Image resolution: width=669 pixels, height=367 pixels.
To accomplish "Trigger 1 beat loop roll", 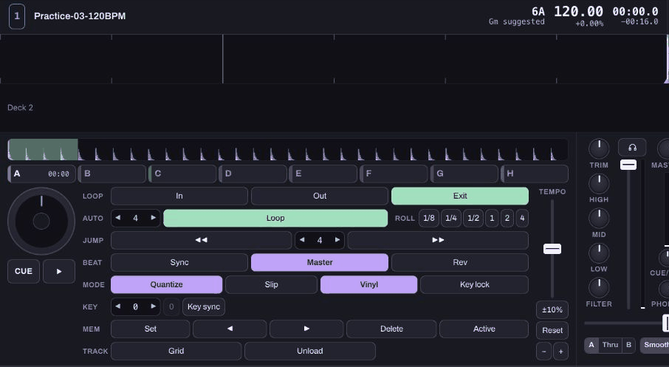I will (492, 218).
